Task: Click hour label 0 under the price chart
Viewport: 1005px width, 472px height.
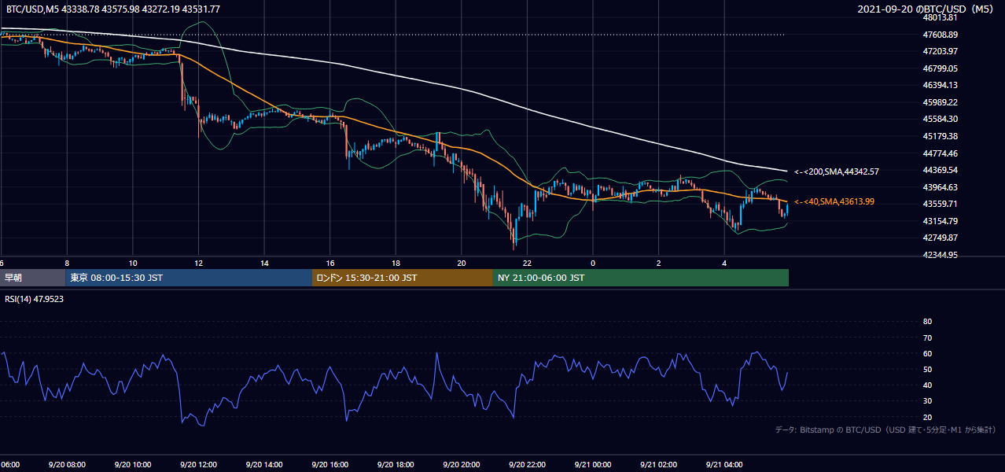Action: 592,263
